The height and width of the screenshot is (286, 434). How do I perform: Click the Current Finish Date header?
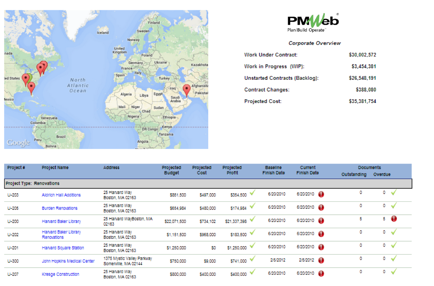click(308, 170)
